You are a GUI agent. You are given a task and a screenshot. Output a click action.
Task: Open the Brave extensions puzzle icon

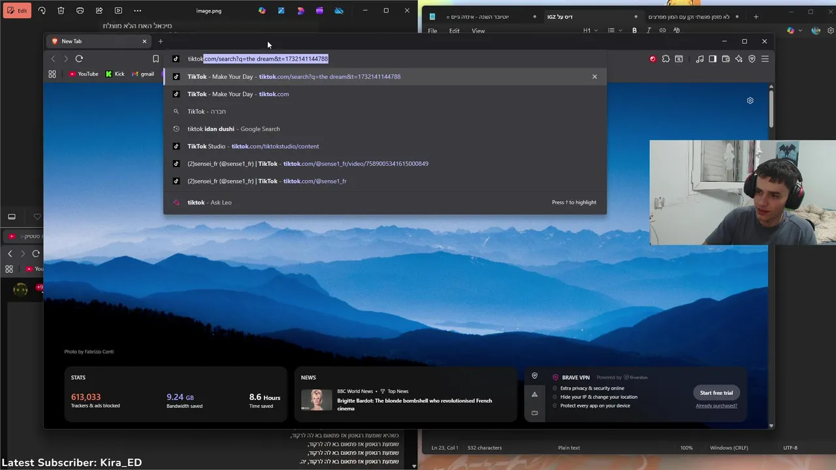click(666, 59)
